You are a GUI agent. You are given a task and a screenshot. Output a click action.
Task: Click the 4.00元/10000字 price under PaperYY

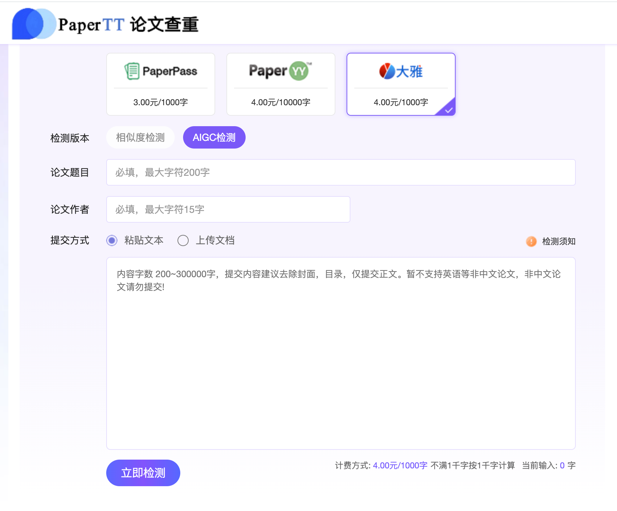pyautogui.click(x=281, y=102)
